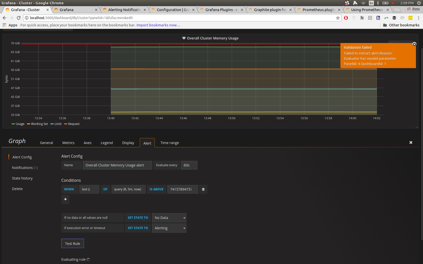Close the Alerting Notifications tab
This screenshot has width=423, height=264.
click(145, 10)
